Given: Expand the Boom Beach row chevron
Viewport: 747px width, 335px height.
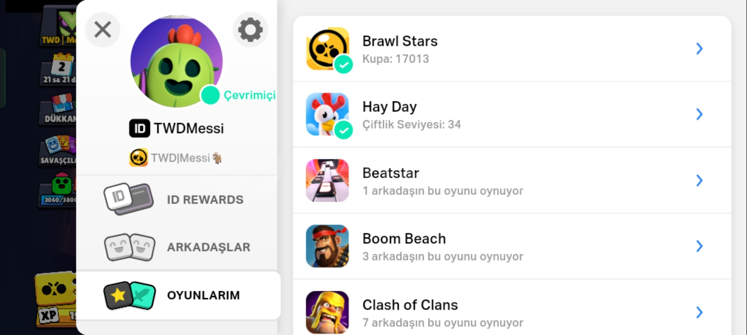Looking at the screenshot, I should tap(699, 246).
